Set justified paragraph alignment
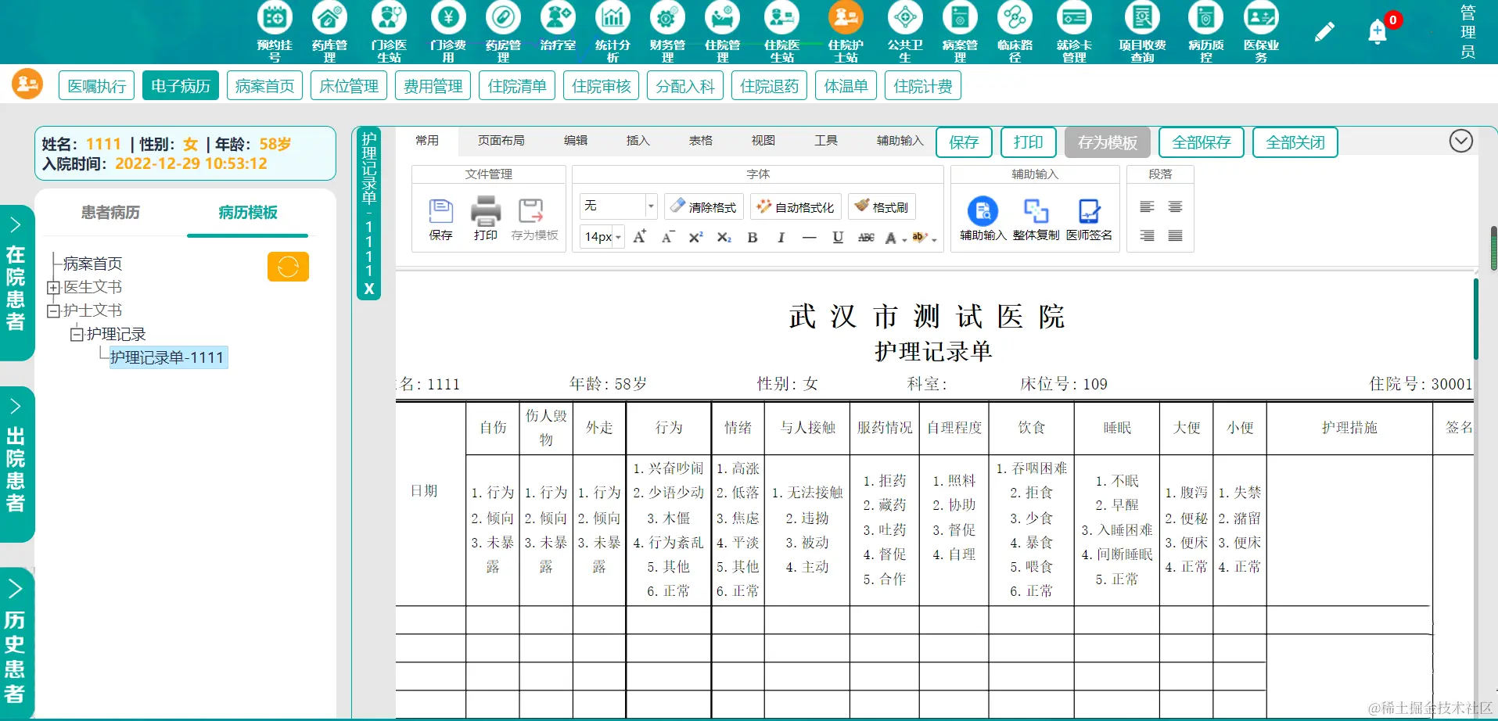This screenshot has height=721, width=1498. (1175, 235)
